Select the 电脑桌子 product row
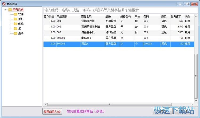 119,38
